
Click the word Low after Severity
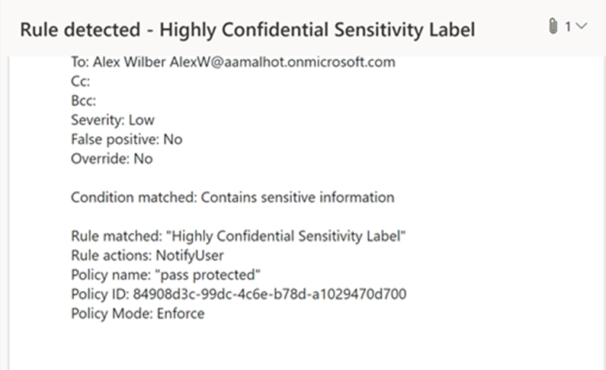click(142, 120)
